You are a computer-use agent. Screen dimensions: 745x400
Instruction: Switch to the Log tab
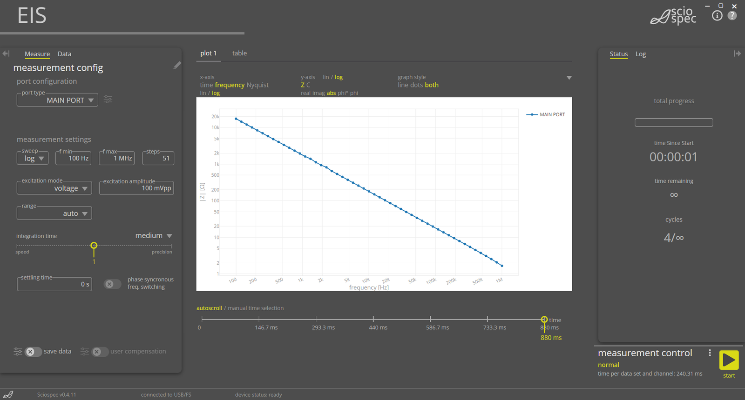pyautogui.click(x=641, y=54)
